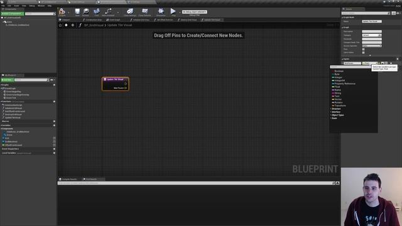Click the compile options arrow next to Compile
Viewport: 402px width, 226px height.
pyautogui.click(x=68, y=13)
